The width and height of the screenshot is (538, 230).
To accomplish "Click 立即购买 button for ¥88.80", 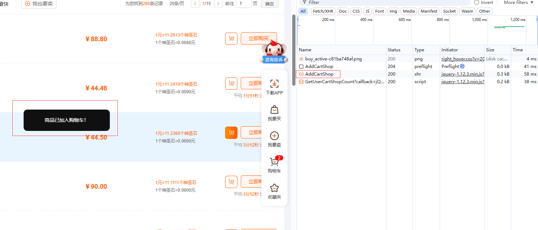I will 258,38.
